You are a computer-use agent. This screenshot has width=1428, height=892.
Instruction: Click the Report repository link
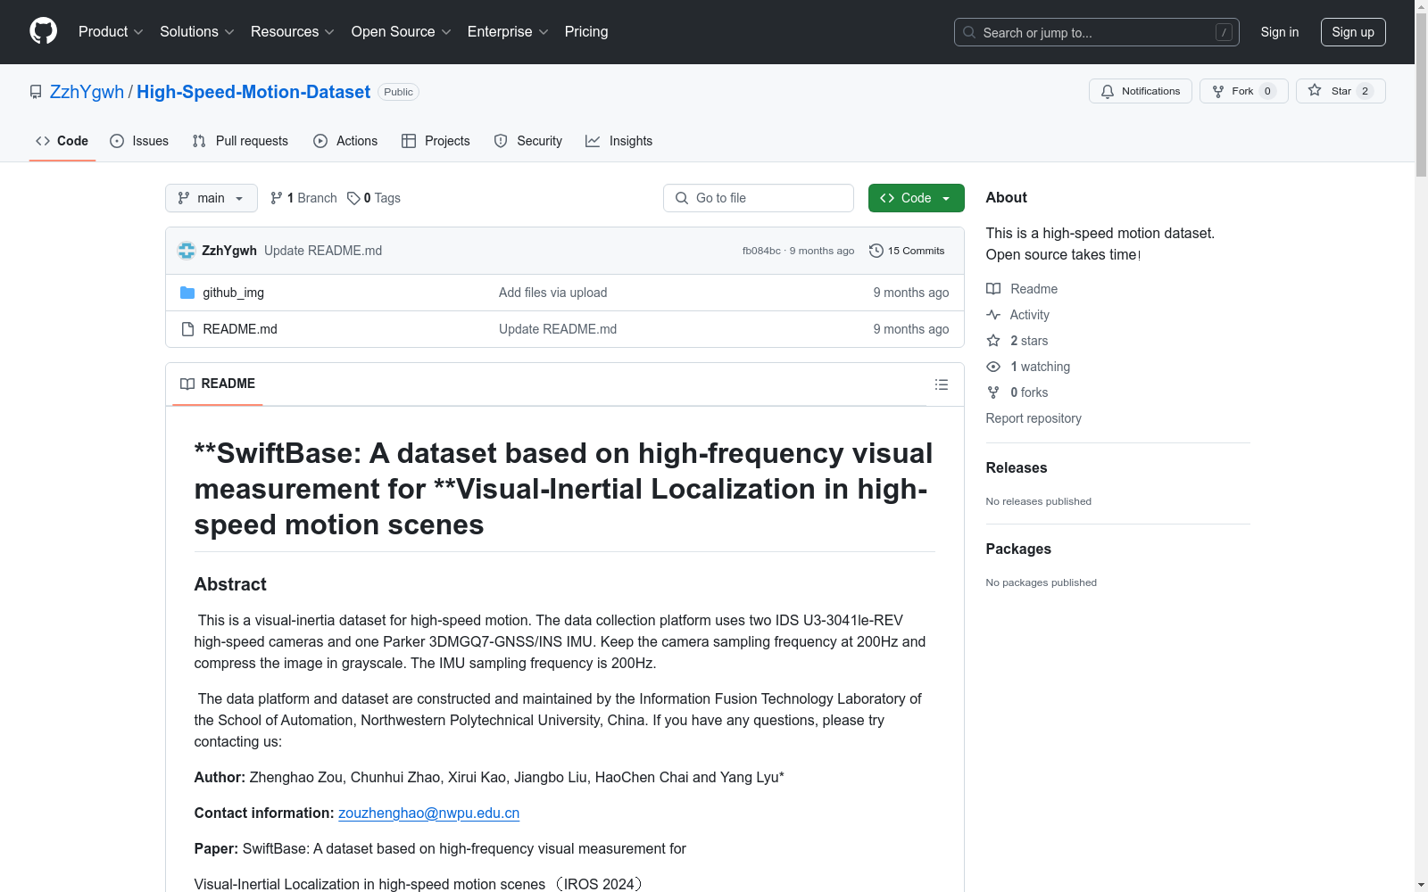[1034, 418]
